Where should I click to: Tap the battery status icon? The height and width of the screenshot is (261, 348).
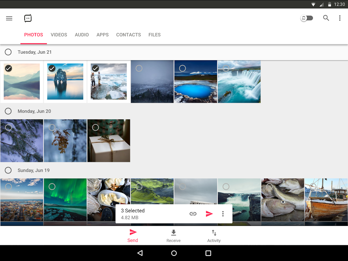(x=330, y=4)
